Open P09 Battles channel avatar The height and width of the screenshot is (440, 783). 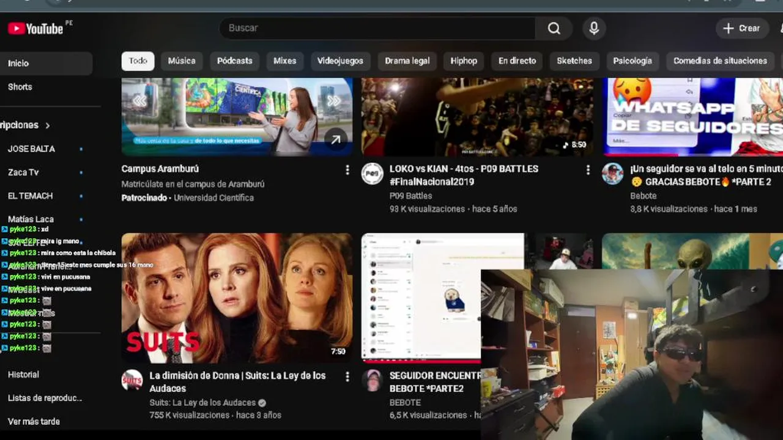[372, 174]
